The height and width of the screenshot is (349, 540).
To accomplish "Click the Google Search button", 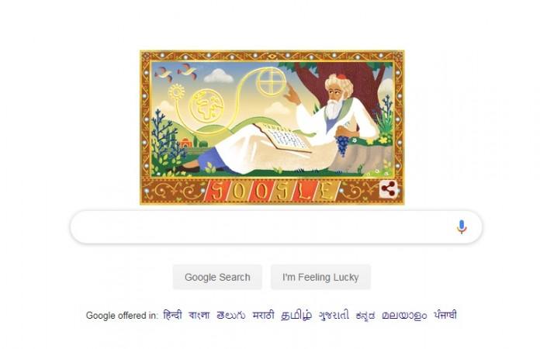I will click(x=217, y=277).
